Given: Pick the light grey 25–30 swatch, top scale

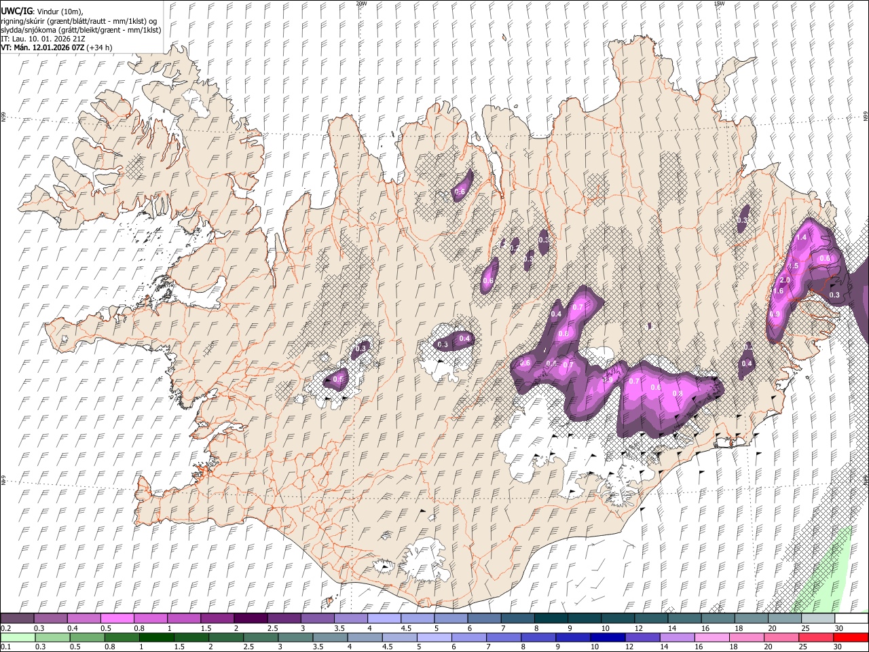Looking at the screenshot, I should [818, 618].
